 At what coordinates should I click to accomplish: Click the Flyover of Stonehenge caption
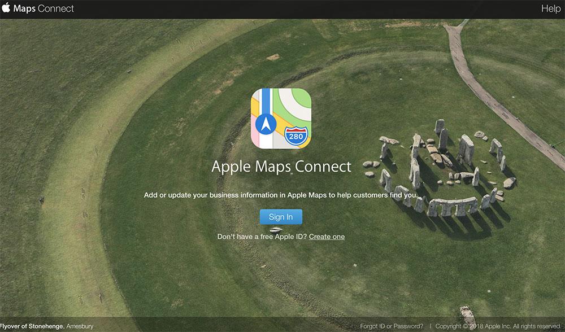(32, 326)
